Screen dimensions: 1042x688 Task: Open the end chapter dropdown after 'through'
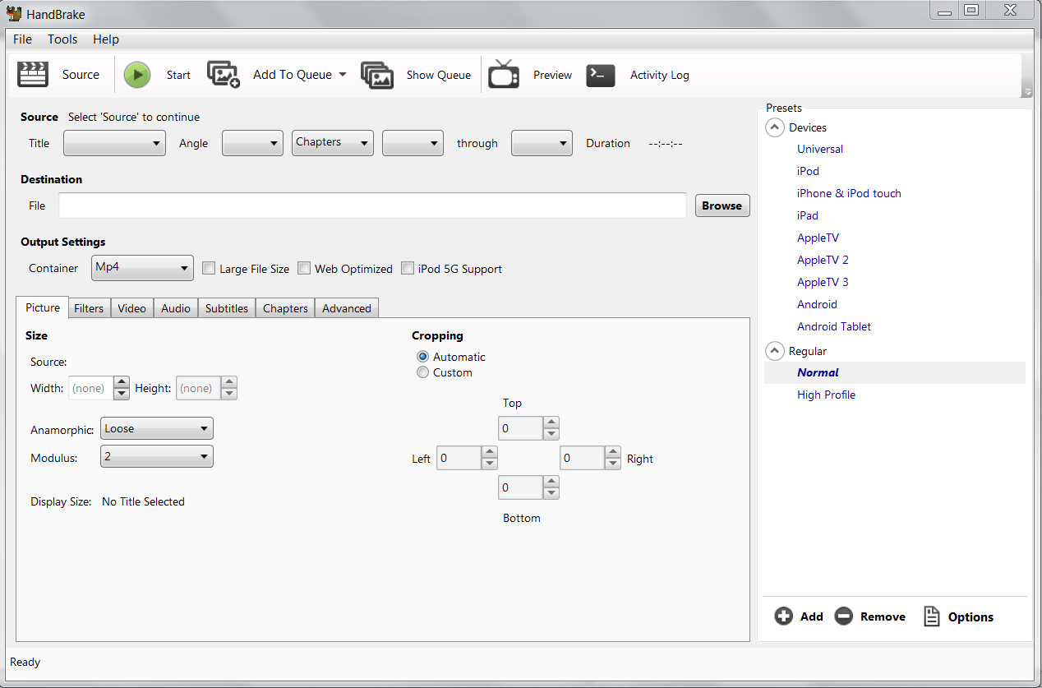(542, 143)
